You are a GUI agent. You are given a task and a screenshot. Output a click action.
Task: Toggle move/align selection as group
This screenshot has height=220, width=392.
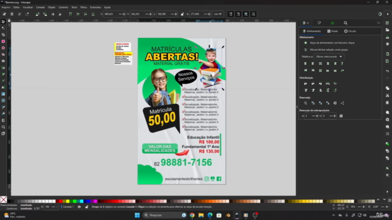tap(306, 50)
